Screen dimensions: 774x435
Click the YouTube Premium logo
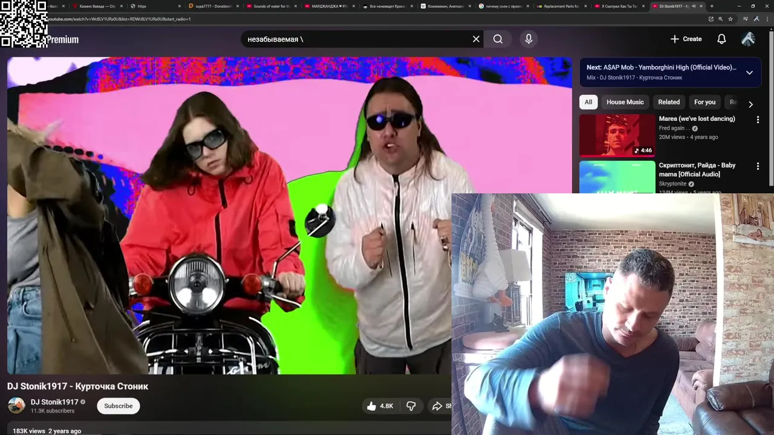[62, 40]
